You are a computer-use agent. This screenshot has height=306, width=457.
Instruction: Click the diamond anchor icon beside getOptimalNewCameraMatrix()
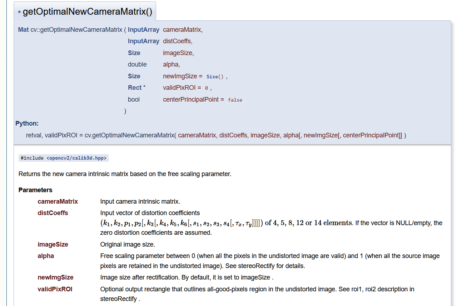pos(19,11)
